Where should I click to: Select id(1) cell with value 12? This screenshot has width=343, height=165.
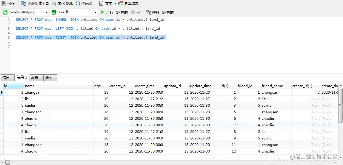pyautogui.click(x=228, y=151)
